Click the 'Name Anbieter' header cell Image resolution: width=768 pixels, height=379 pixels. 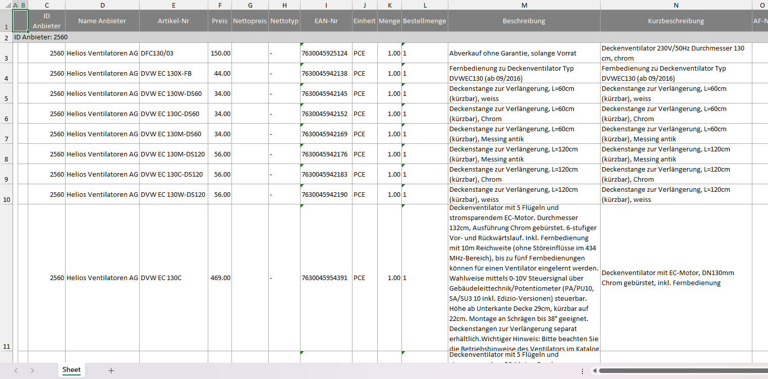pos(102,21)
